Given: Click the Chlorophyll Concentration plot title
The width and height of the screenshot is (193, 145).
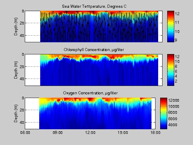Looking at the screenshot, I should click(94, 50).
